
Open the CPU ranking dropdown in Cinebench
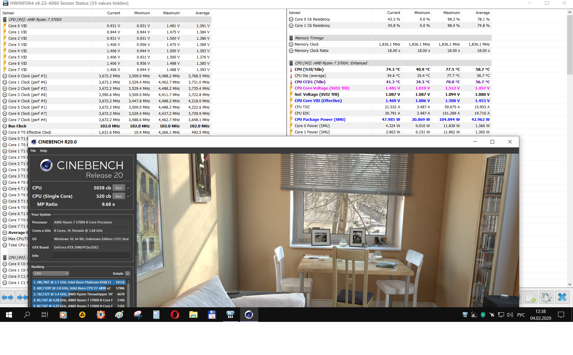(x=51, y=274)
